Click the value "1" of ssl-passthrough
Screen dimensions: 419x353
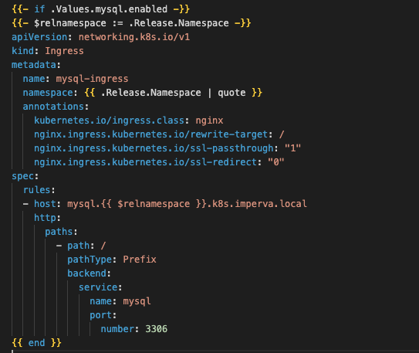pos(293,148)
